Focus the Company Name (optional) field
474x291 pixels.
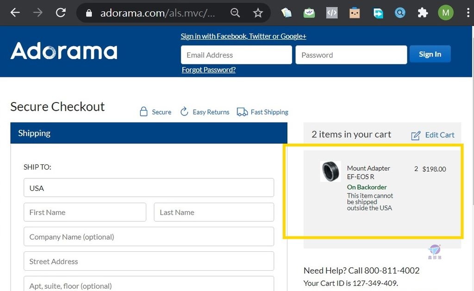point(149,236)
